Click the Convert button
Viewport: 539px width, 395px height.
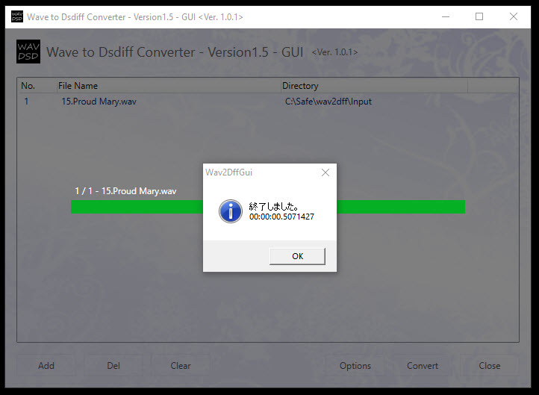tap(423, 365)
